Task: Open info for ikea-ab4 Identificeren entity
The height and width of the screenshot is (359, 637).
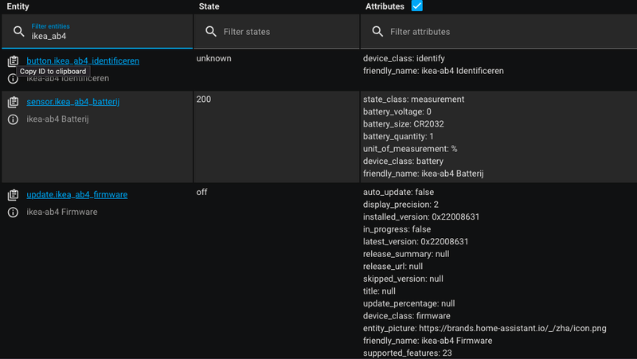Action: (13, 78)
